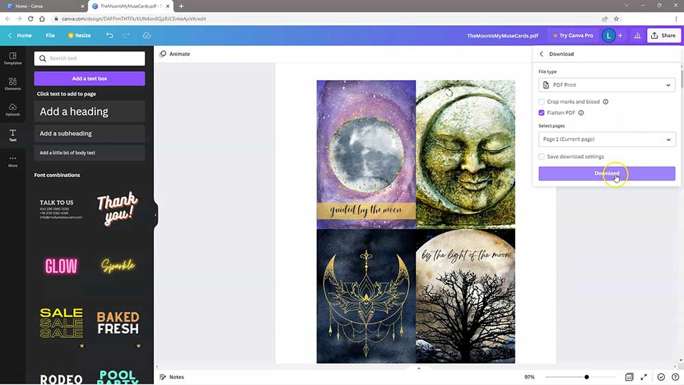Image resolution: width=684 pixels, height=385 pixels.
Task: Click the design title TheMoonIsMyMuseCards.pdf
Action: pos(503,36)
